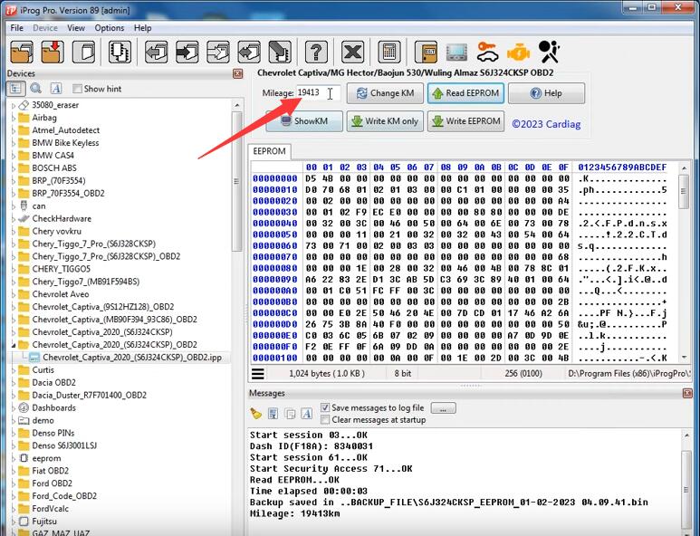Click the eraser chip toolbar icon
Image resolution: width=700 pixels, height=536 pixels.
point(280,52)
